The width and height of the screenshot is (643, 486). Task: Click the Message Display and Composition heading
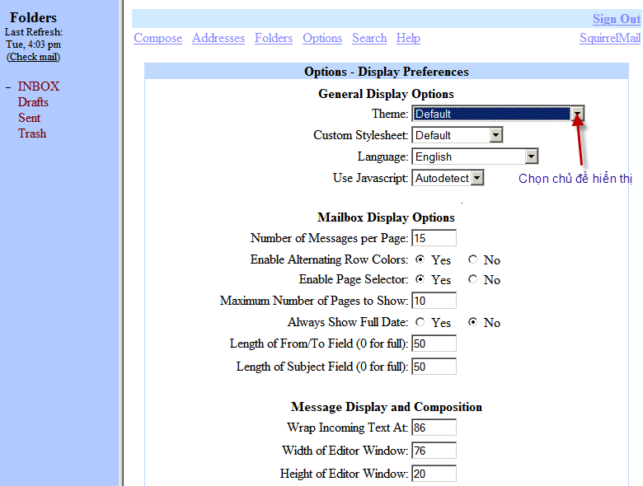[x=387, y=407]
